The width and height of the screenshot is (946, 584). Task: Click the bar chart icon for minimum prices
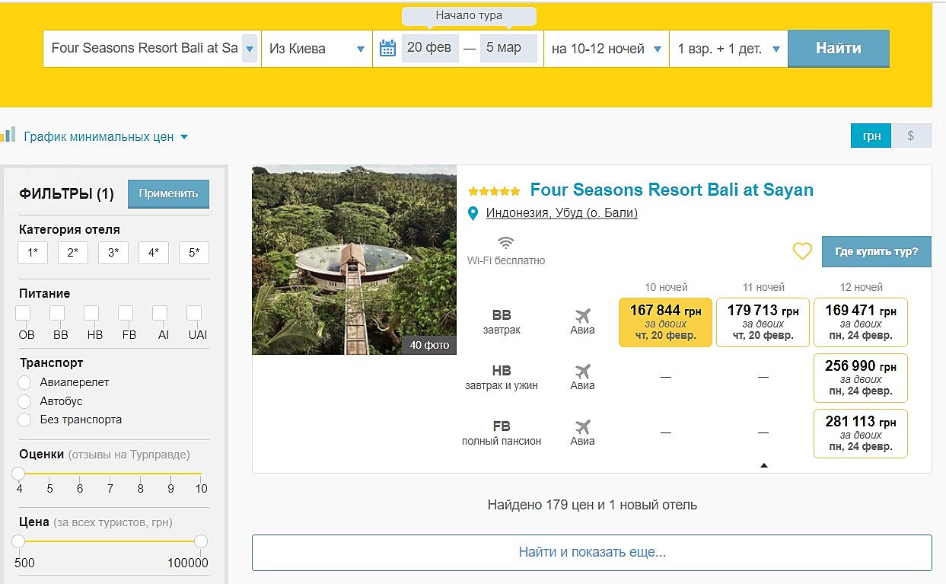(8, 136)
